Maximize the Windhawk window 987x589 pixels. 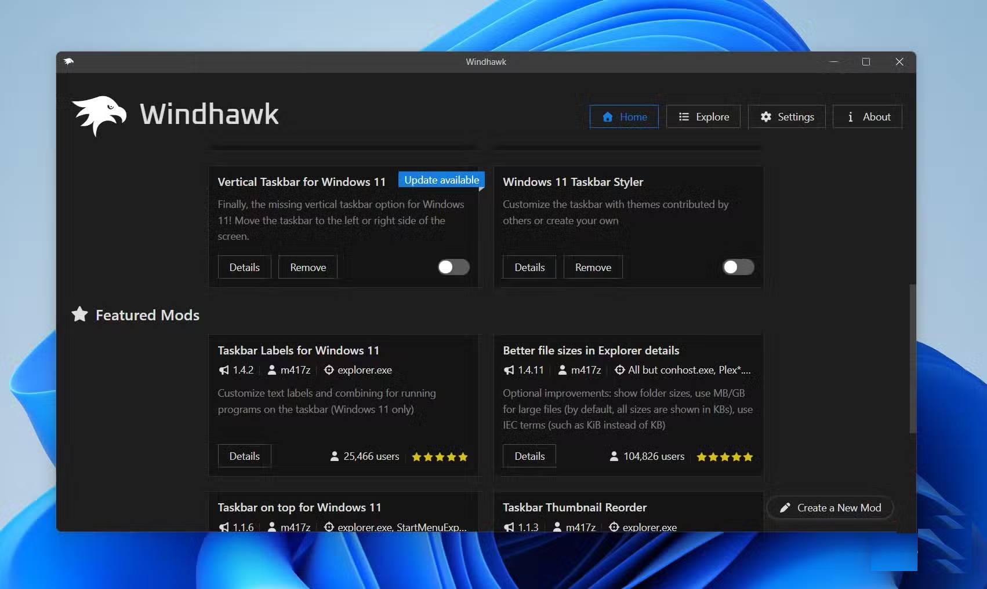(x=866, y=61)
